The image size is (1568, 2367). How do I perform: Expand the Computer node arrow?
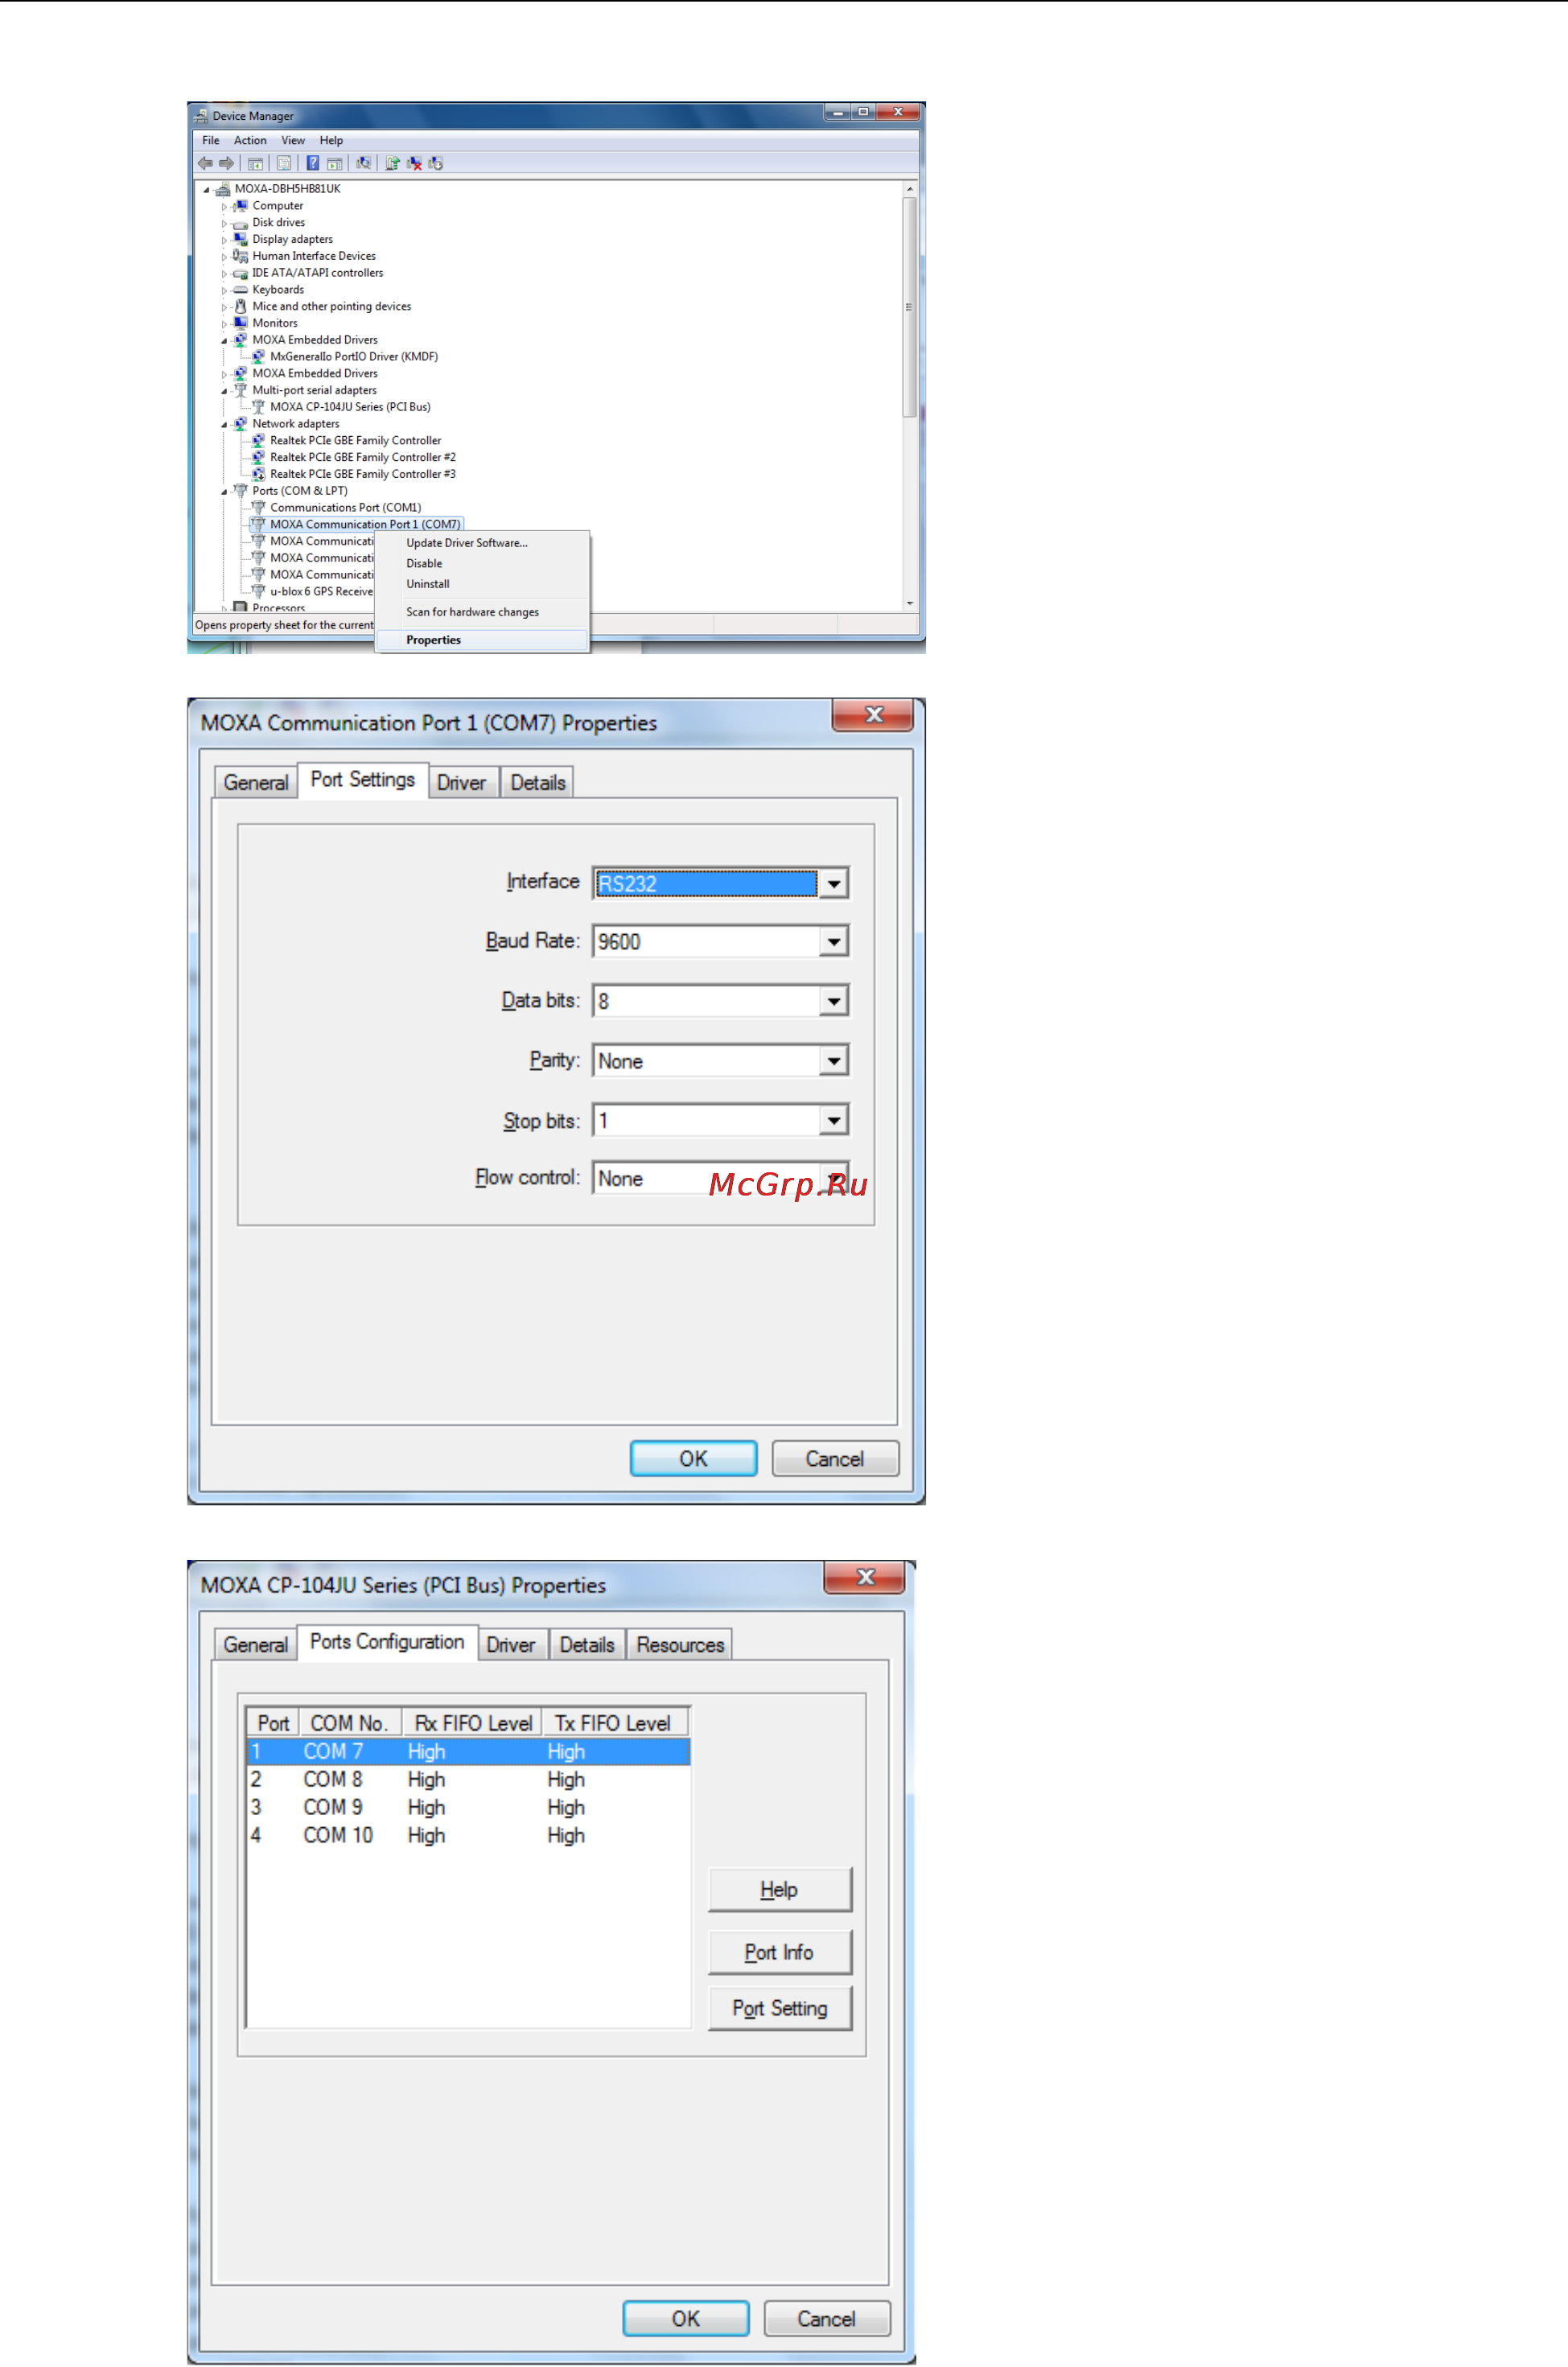224,207
